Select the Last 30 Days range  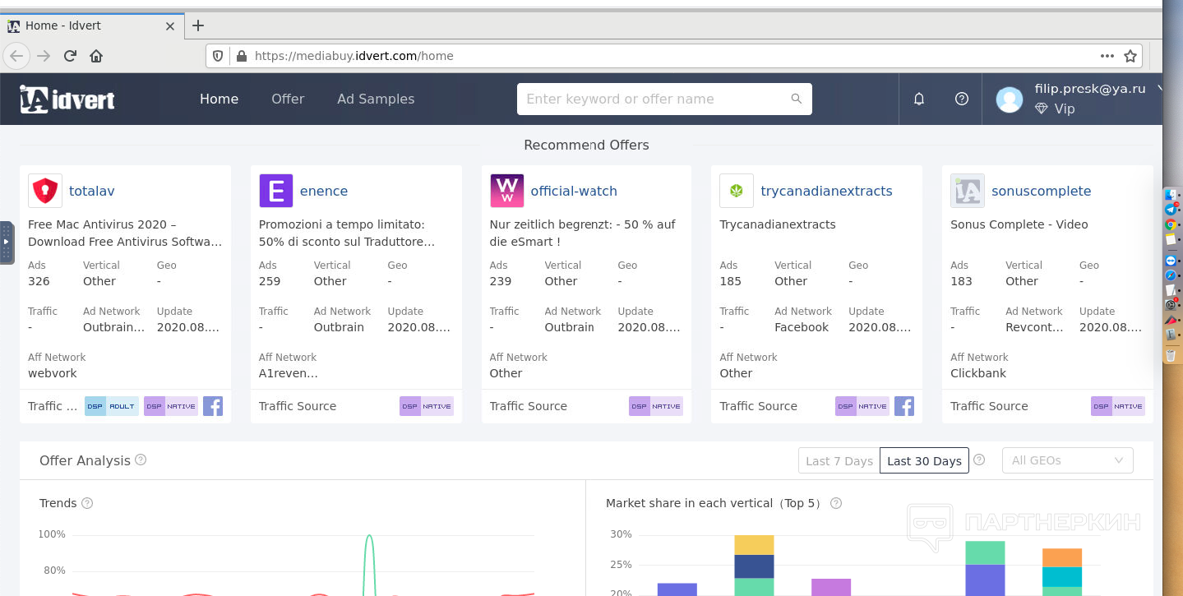(924, 460)
